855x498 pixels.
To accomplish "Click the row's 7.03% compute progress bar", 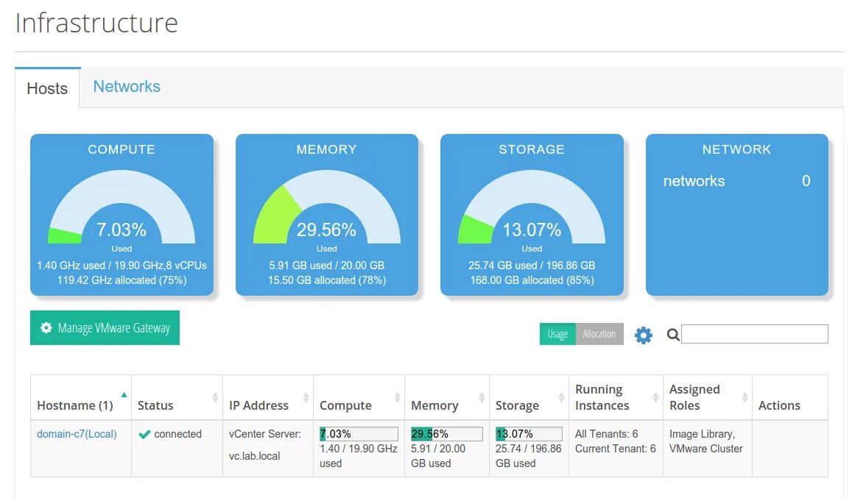I will click(359, 434).
